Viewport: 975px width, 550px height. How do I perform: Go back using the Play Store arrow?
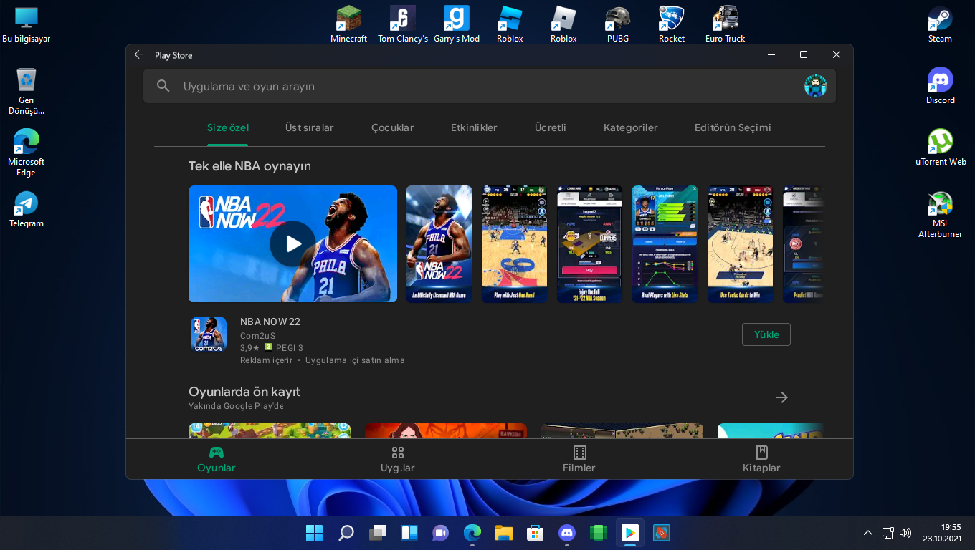pos(139,55)
